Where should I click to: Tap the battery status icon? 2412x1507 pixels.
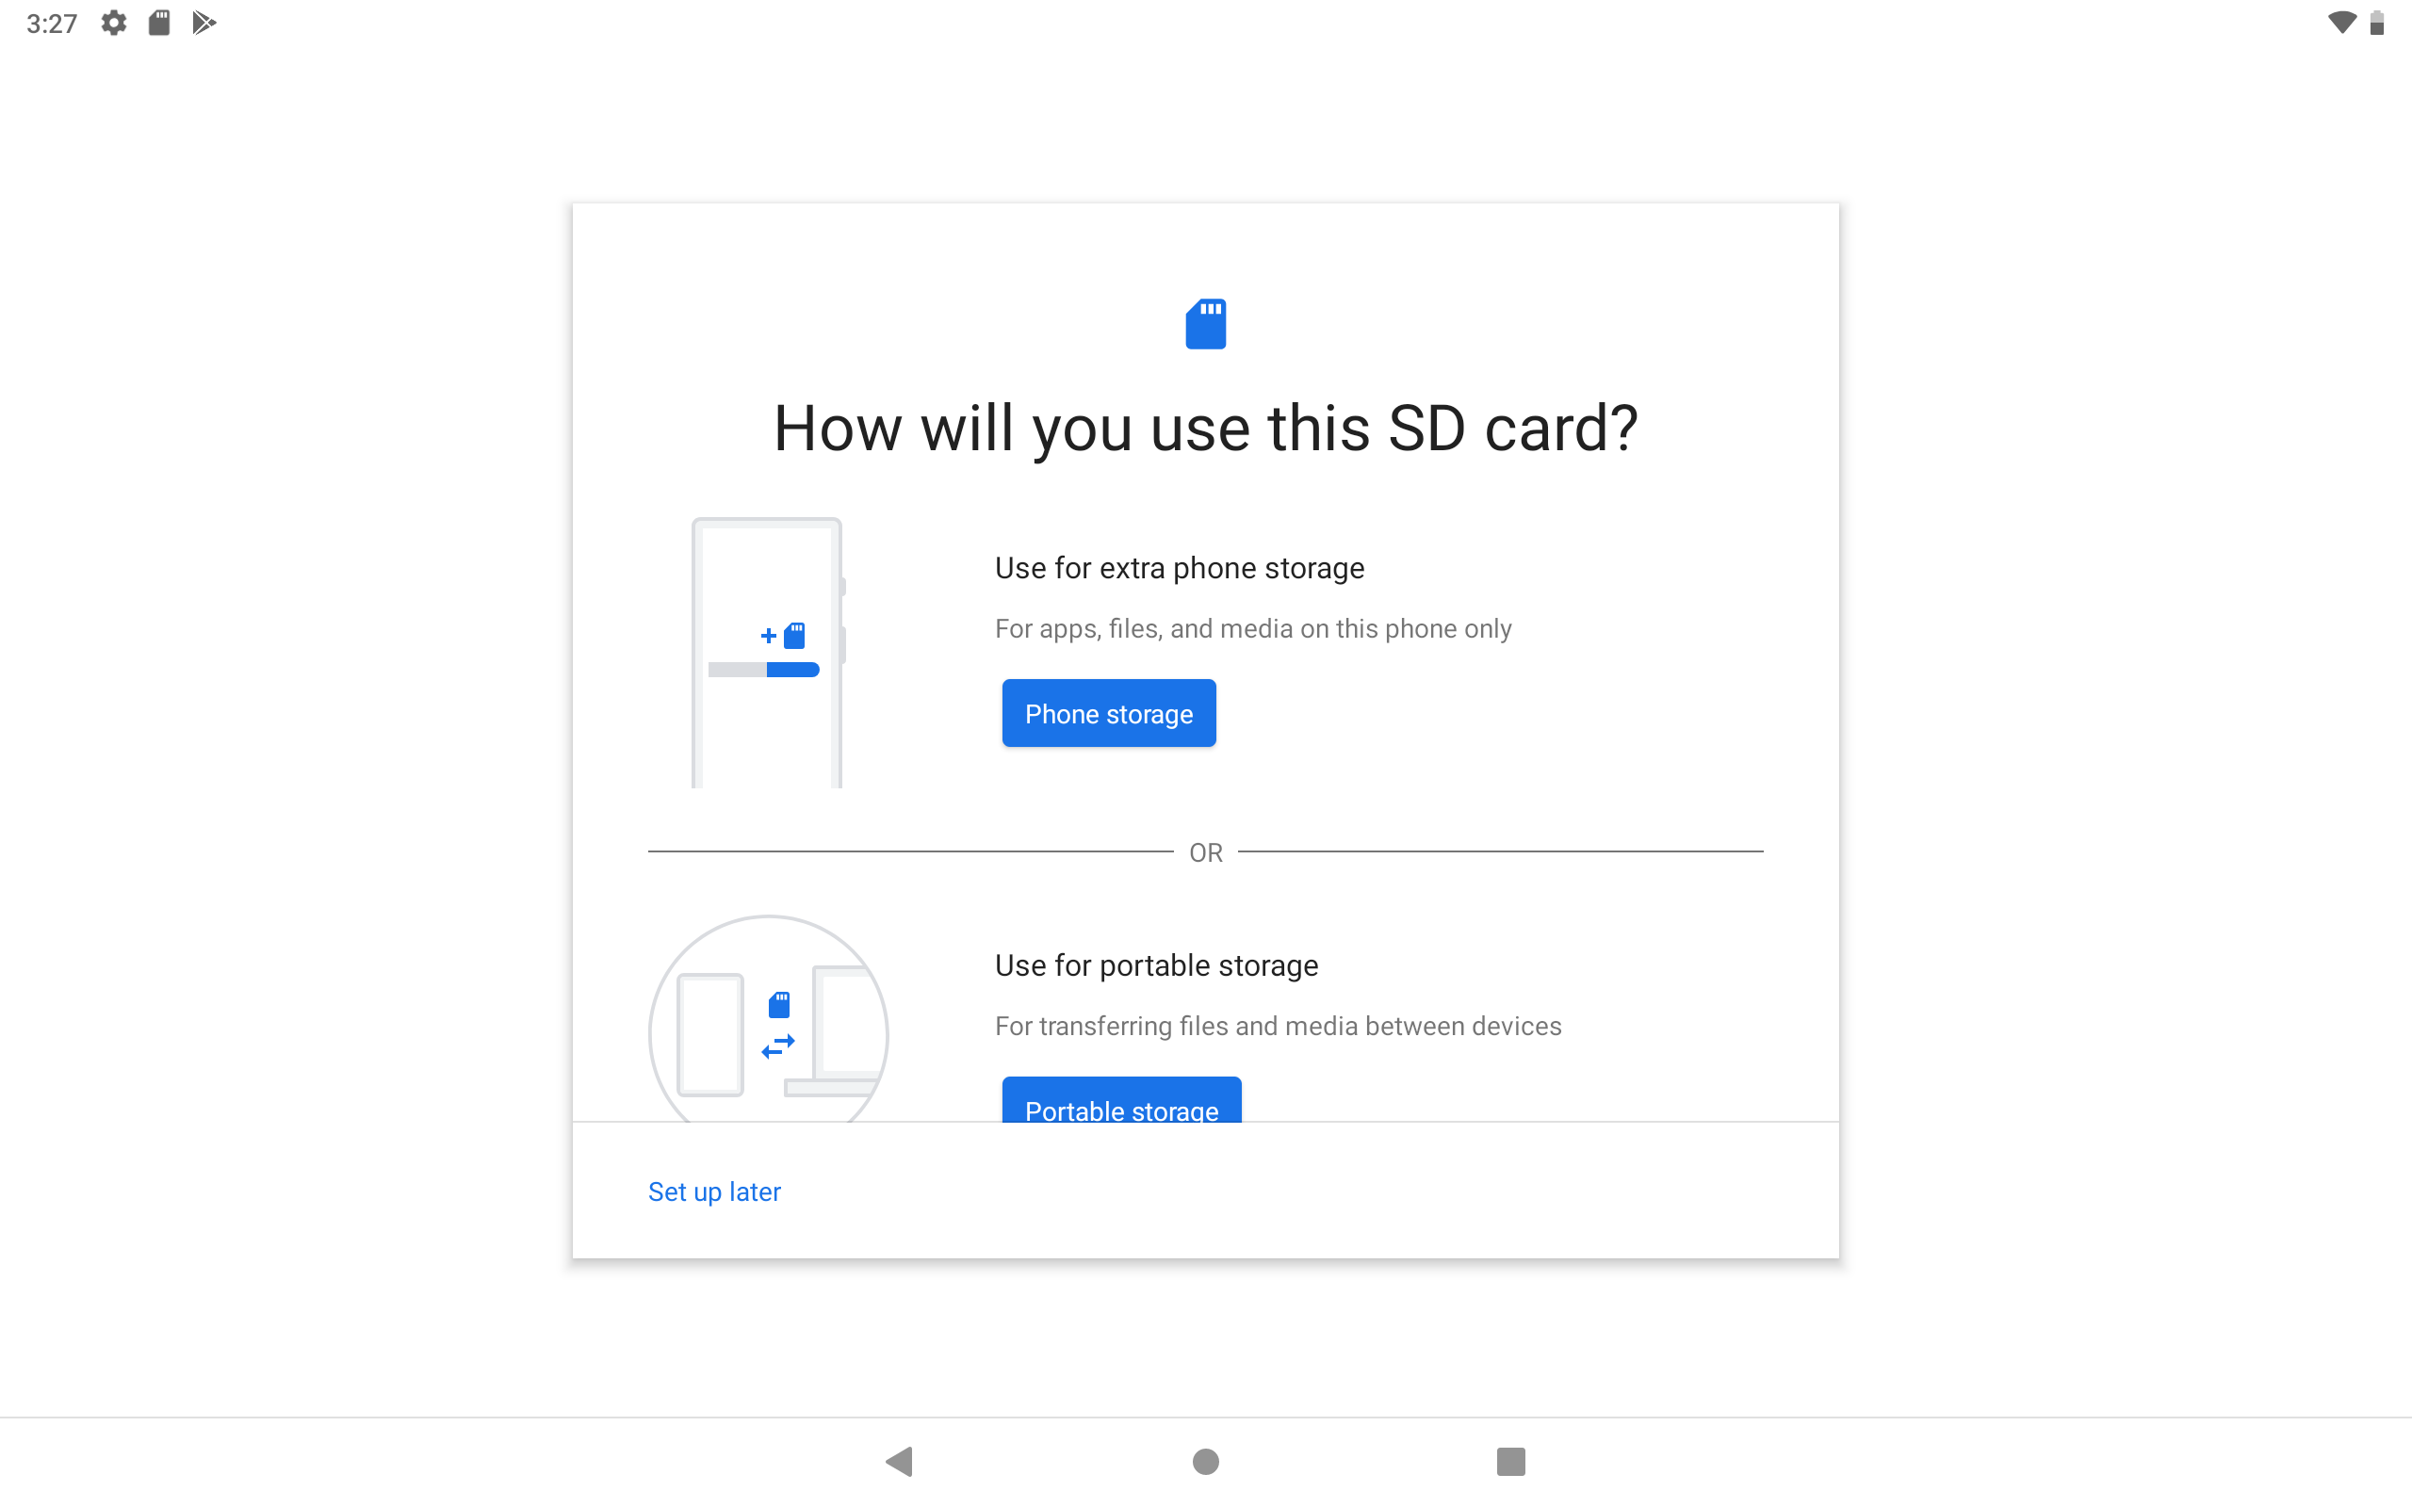click(2377, 23)
